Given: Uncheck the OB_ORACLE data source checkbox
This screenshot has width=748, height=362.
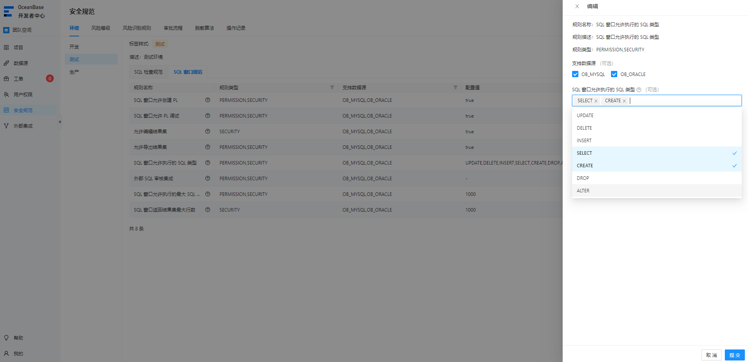Looking at the screenshot, I should click(x=614, y=74).
